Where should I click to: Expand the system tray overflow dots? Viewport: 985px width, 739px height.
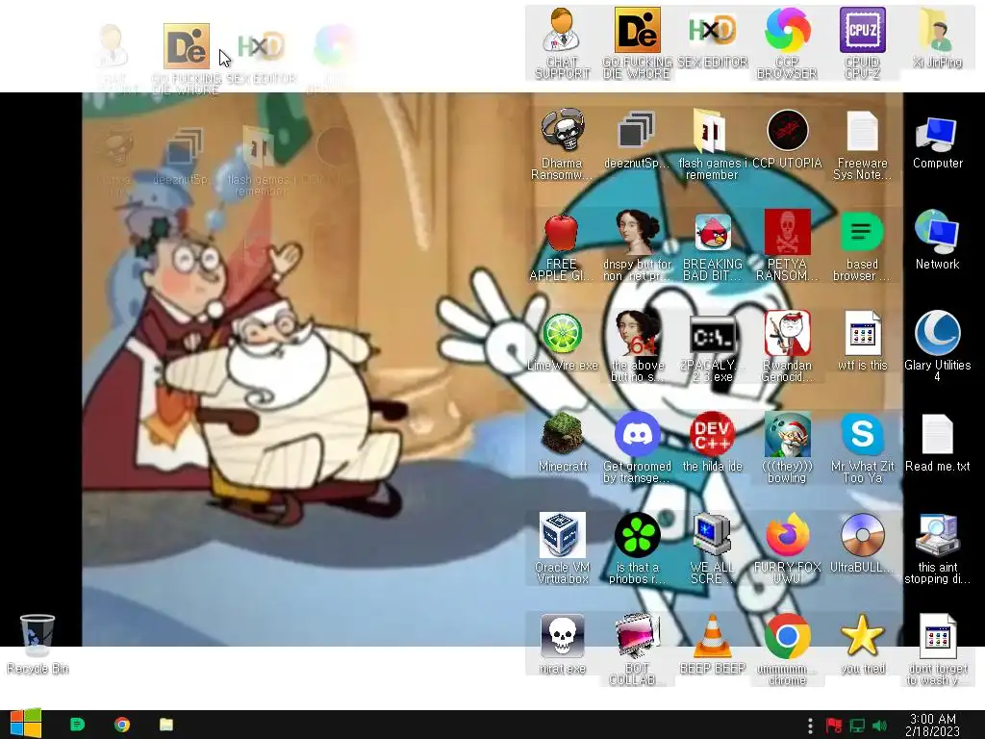click(810, 726)
